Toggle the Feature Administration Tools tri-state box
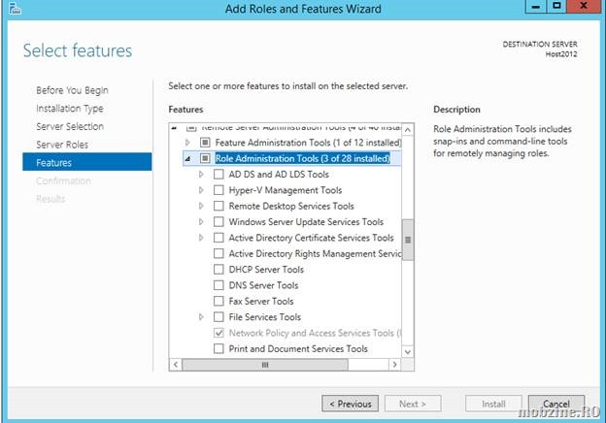The width and height of the screenshot is (606, 423). coord(205,143)
